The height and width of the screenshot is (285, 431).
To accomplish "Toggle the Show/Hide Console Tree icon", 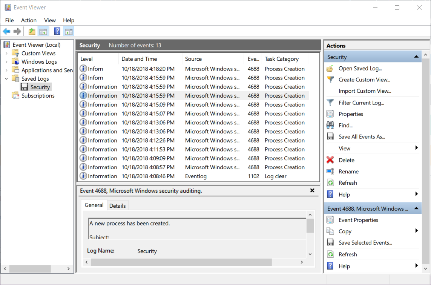I will click(x=43, y=32).
